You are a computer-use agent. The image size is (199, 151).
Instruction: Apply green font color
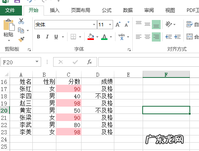tap(104, 37)
